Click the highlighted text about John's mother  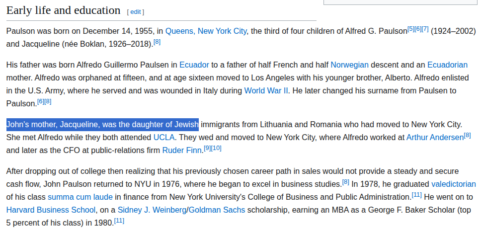[102, 124]
